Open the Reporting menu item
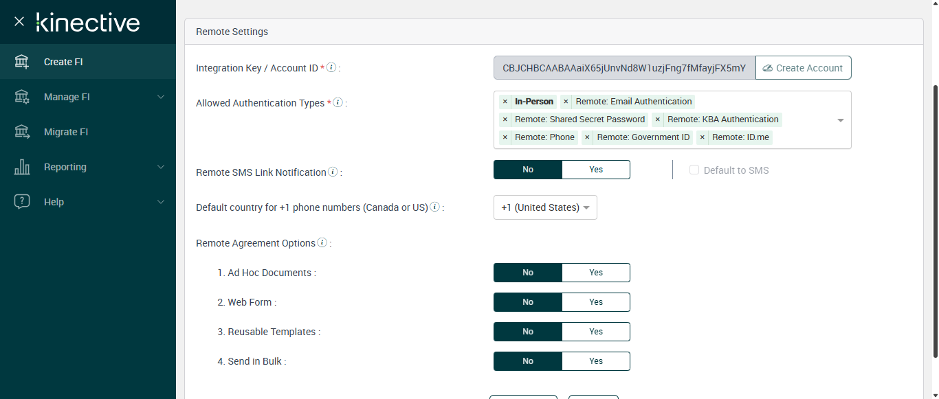The width and height of the screenshot is (939, 399). (65, 167)
